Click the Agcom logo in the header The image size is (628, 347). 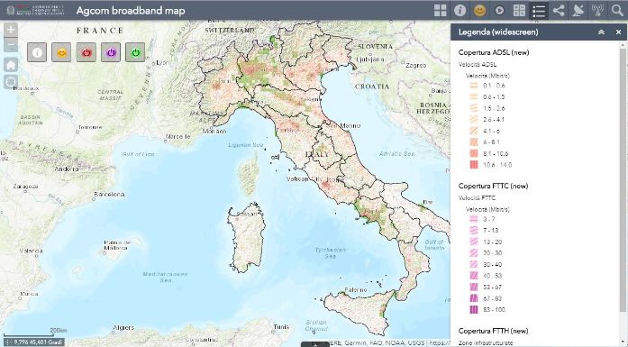[35, 11]
